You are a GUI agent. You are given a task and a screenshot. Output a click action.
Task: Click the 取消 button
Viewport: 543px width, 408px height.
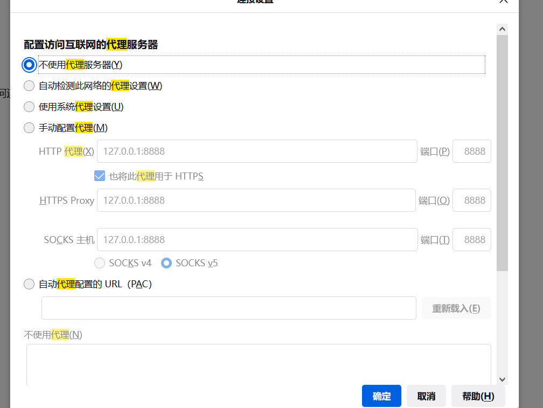point(426,396)
